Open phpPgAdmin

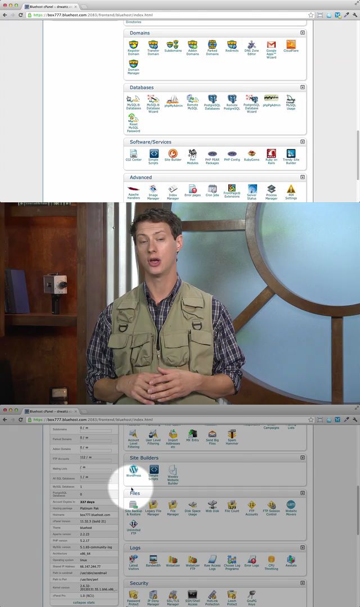271,101
